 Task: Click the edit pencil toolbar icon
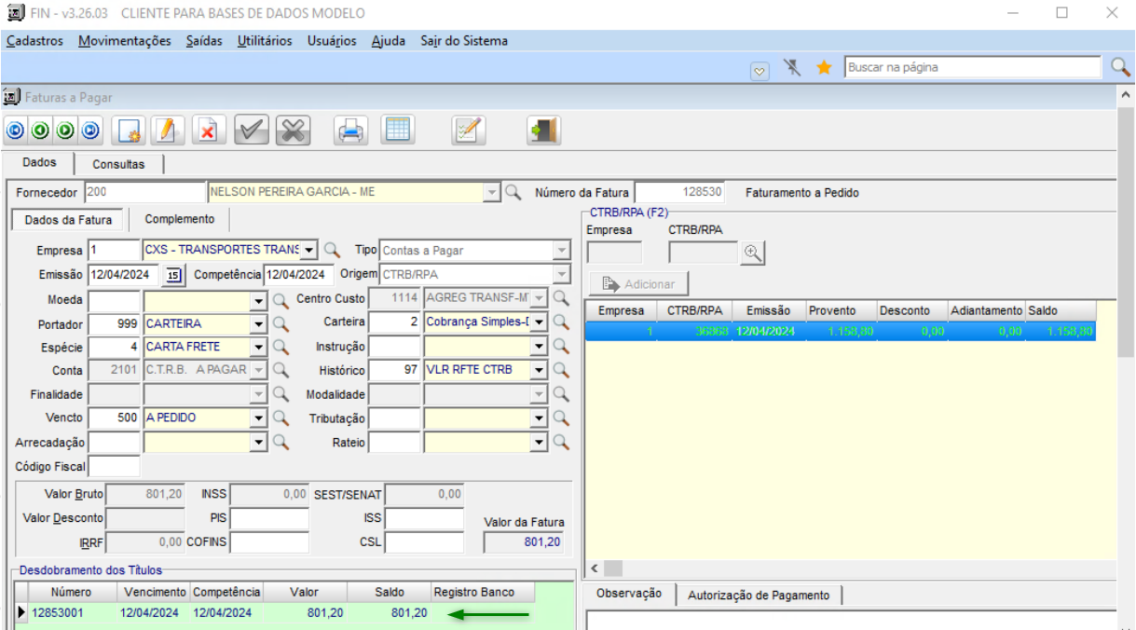click(167, 130)
